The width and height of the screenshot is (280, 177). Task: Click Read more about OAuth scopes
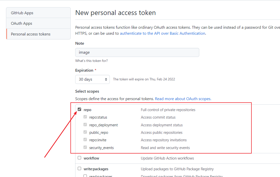point(182,99)
